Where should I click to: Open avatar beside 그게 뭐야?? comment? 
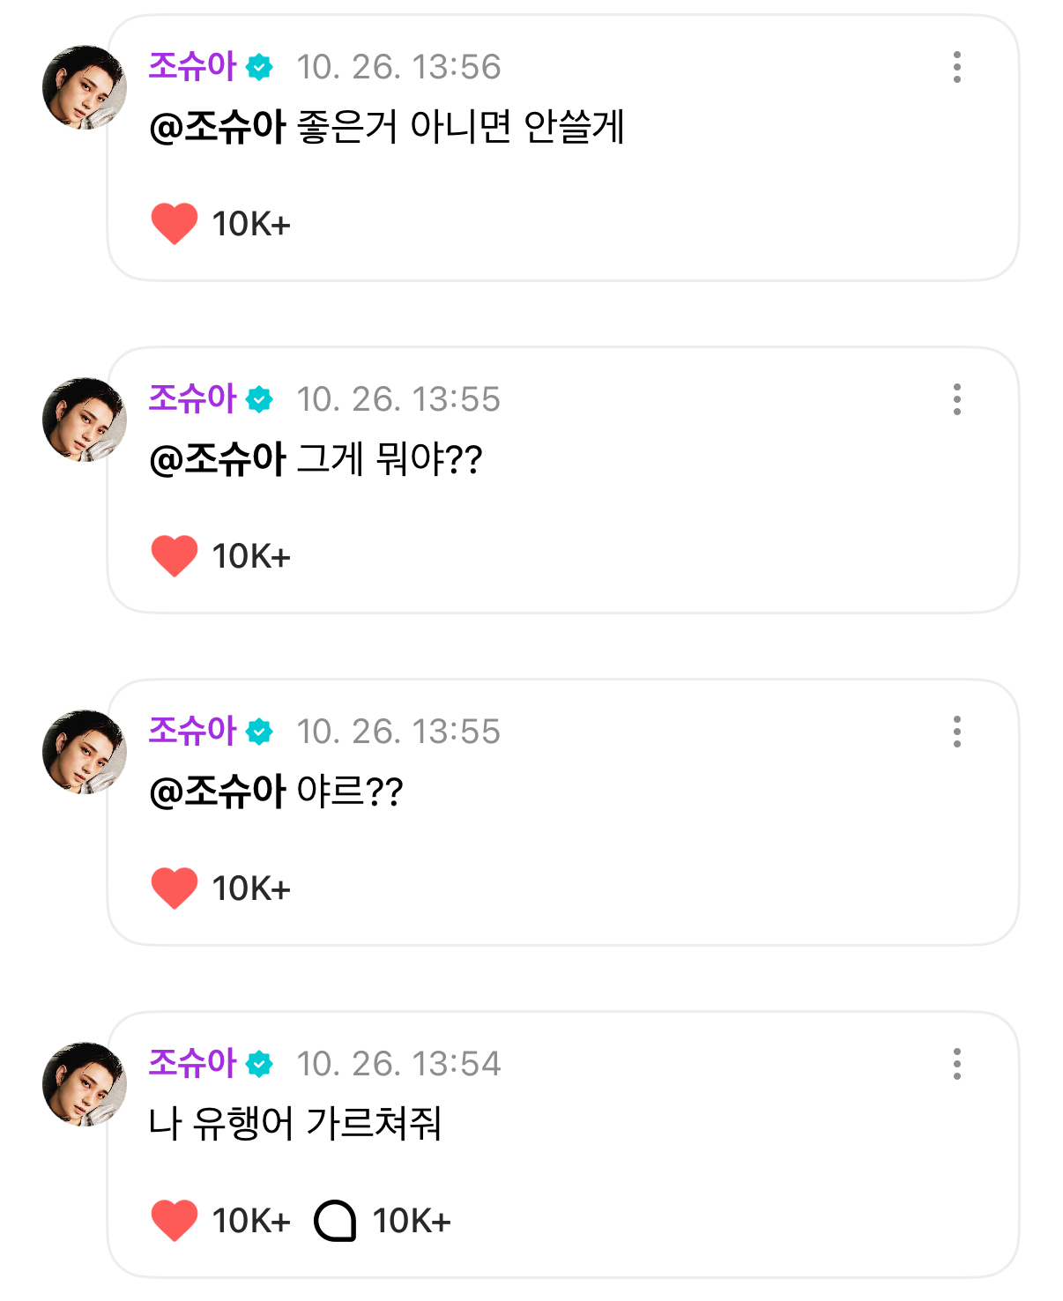[85, 420]
